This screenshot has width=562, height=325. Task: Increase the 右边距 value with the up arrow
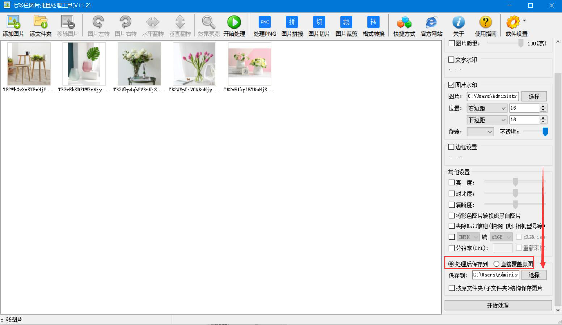(543, 106)
